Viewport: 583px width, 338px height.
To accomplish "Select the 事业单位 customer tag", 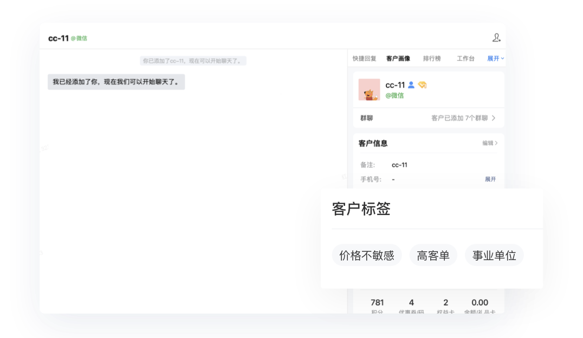I will tap(494, 256).
